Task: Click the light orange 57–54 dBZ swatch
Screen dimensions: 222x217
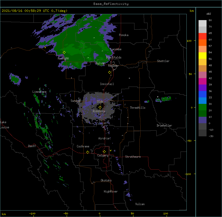Action: [x=202, y=49]
